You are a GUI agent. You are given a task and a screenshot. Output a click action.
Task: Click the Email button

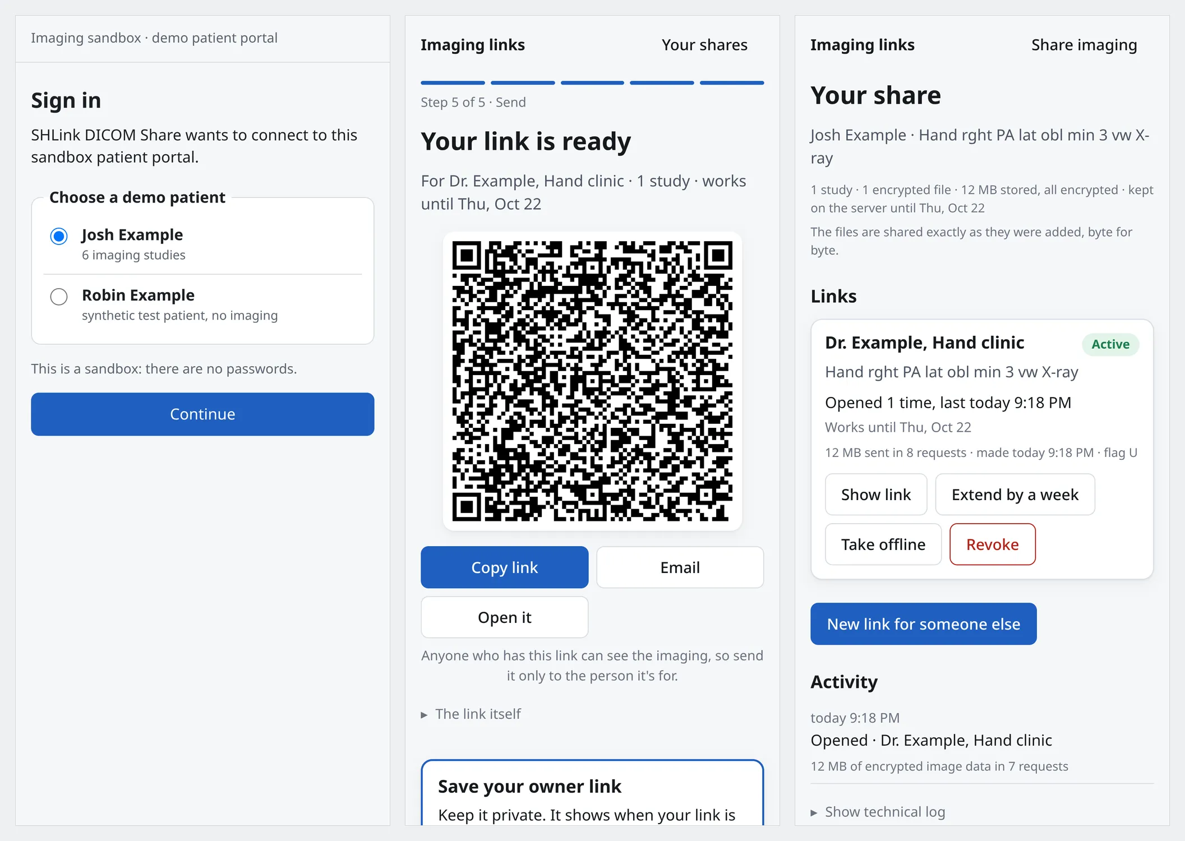[680, 567]
